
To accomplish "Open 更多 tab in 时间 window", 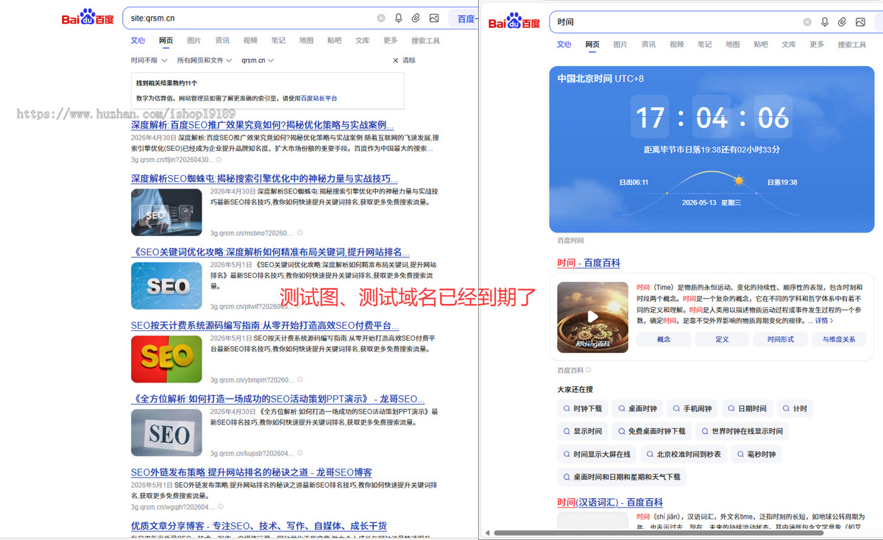I will pos(817,45).
